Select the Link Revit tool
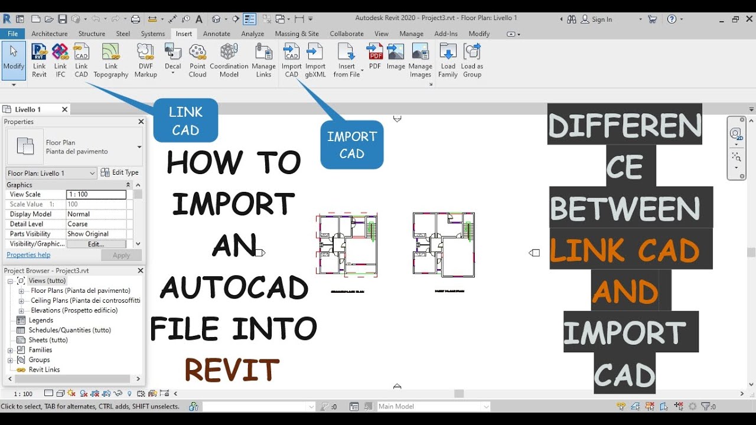Viewport: 756px width, 425px height. [39, 60]
